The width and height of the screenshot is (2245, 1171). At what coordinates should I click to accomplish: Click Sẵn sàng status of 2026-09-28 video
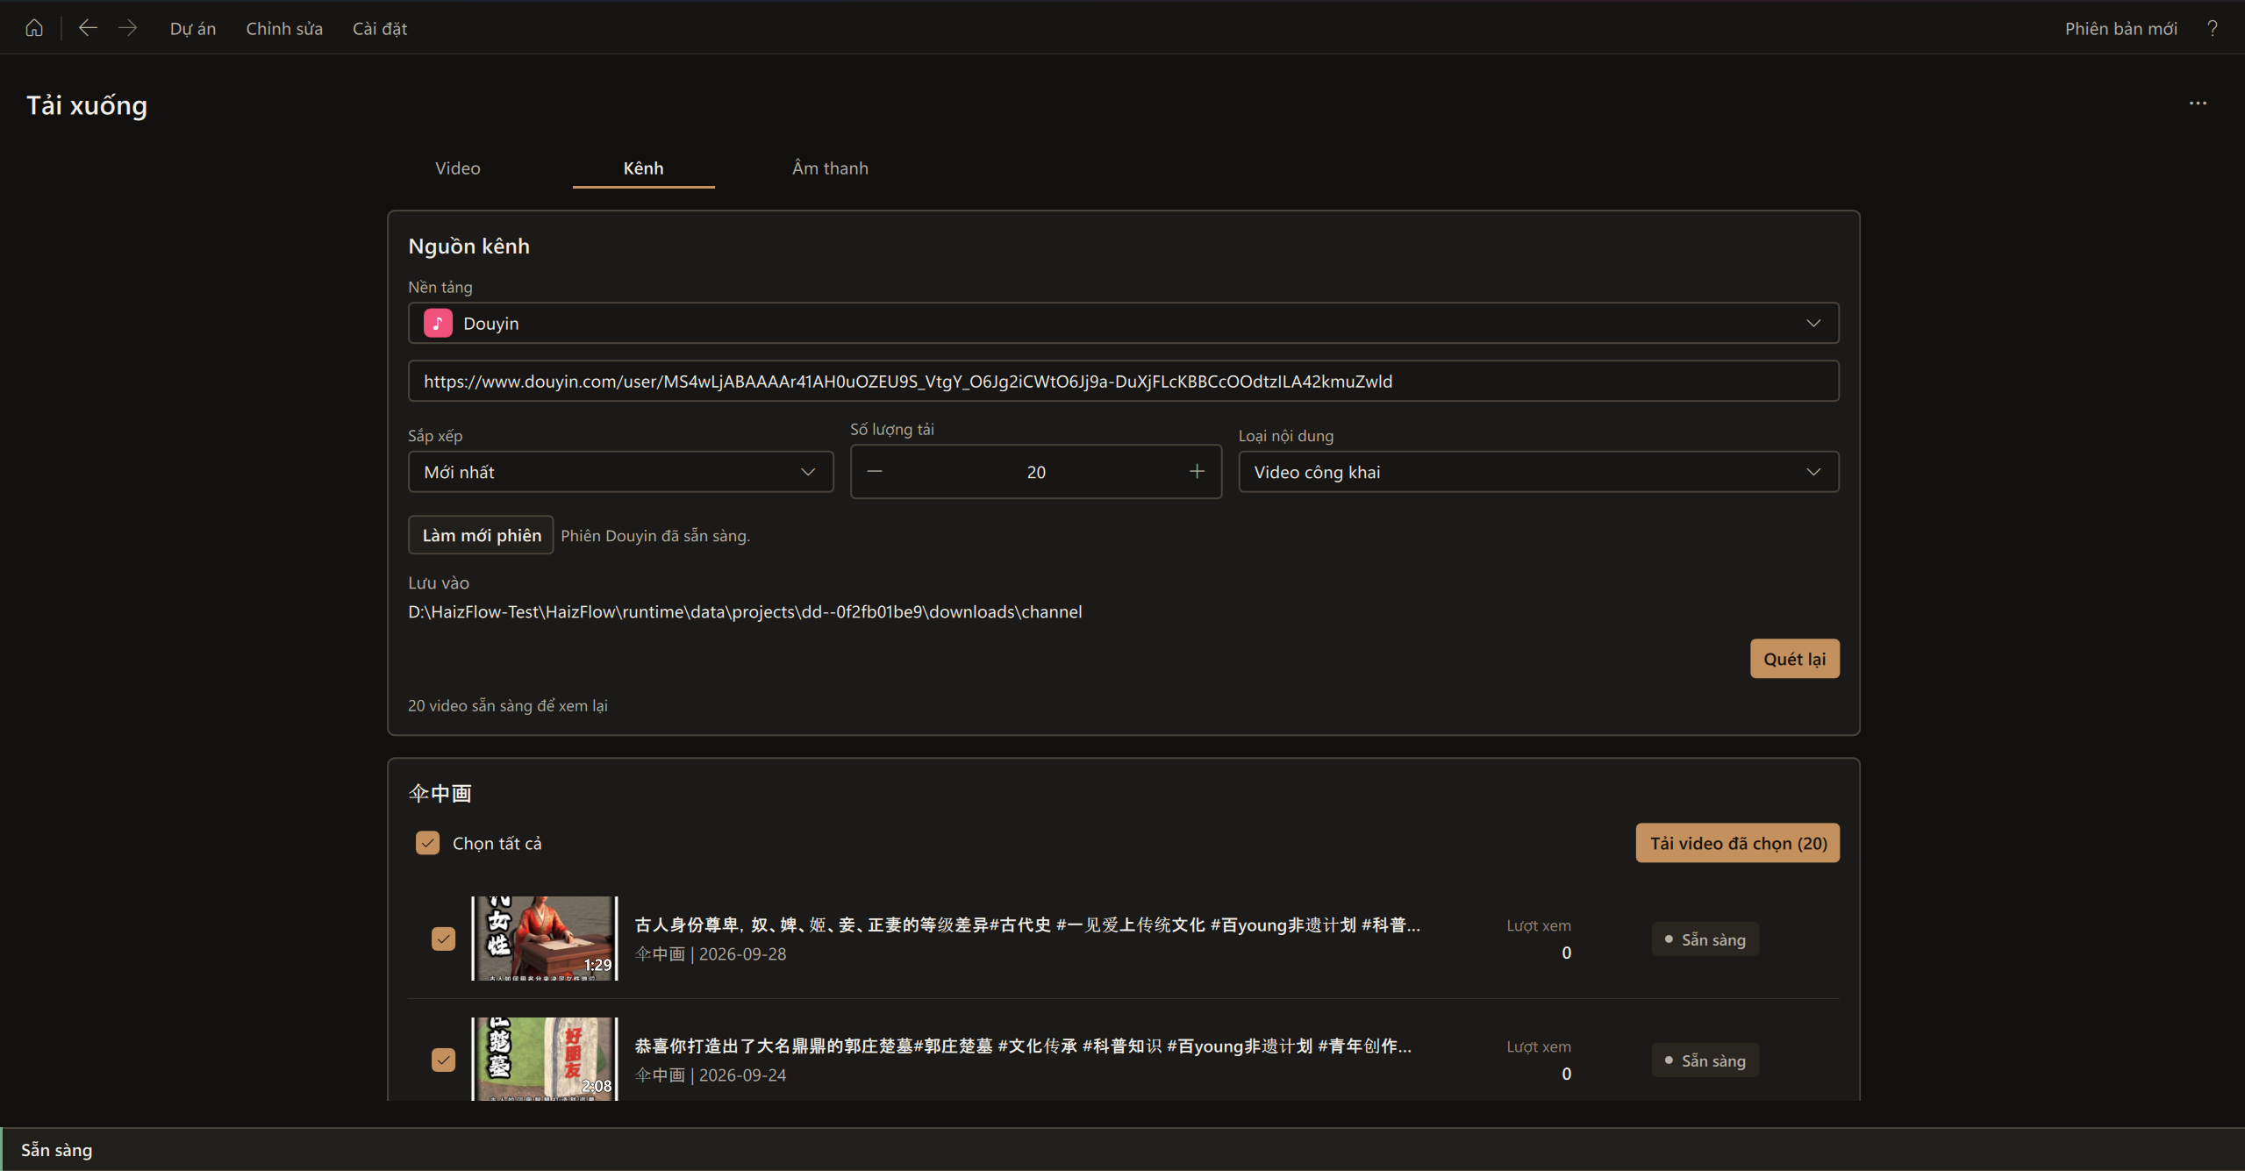point(1705,939)
